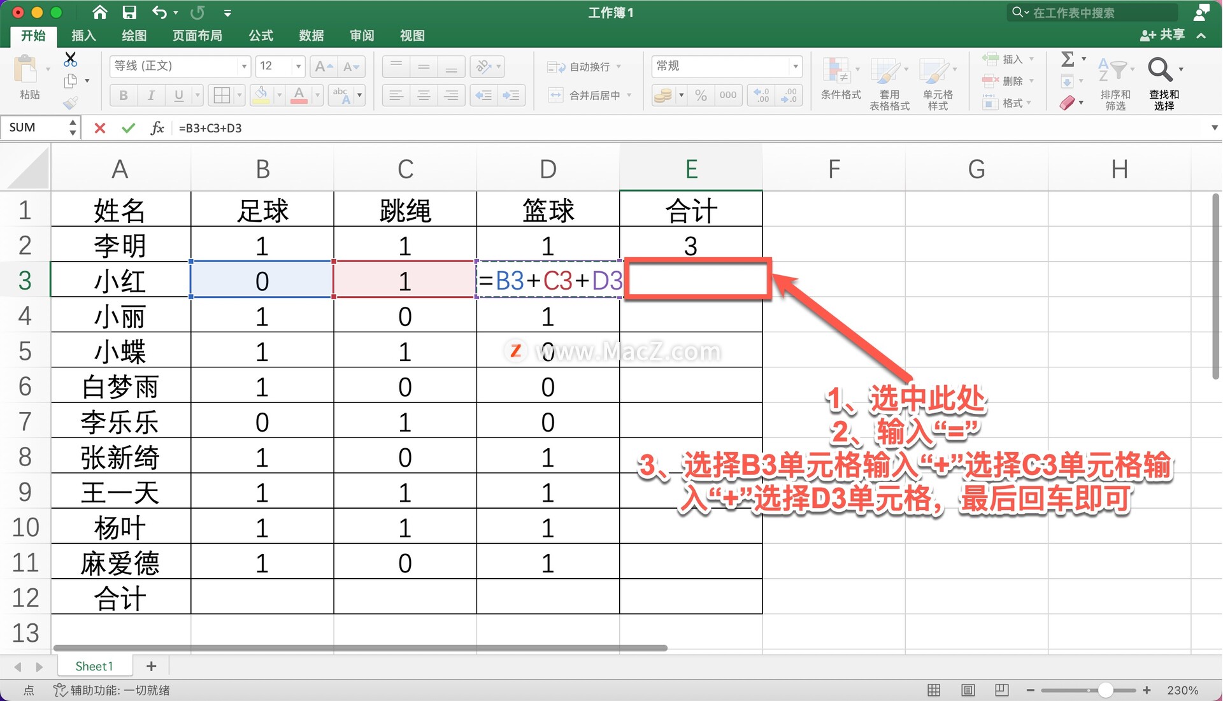
Task: Open the font size dropdown showing 12
Action: 297,66
